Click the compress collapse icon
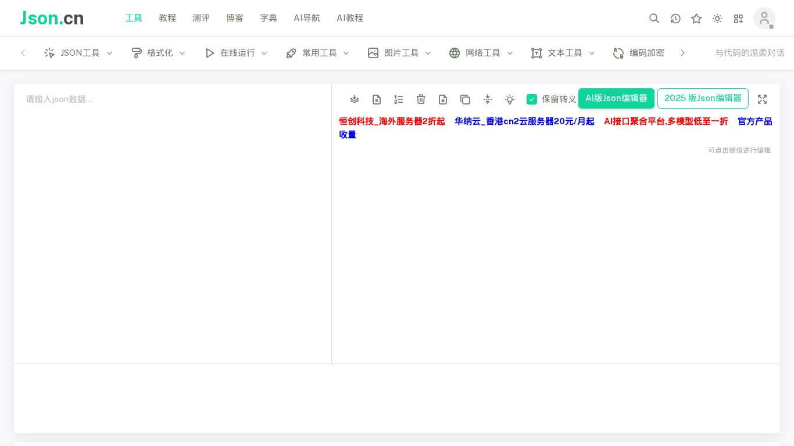794x446 pixels. (x=488, y=99)
